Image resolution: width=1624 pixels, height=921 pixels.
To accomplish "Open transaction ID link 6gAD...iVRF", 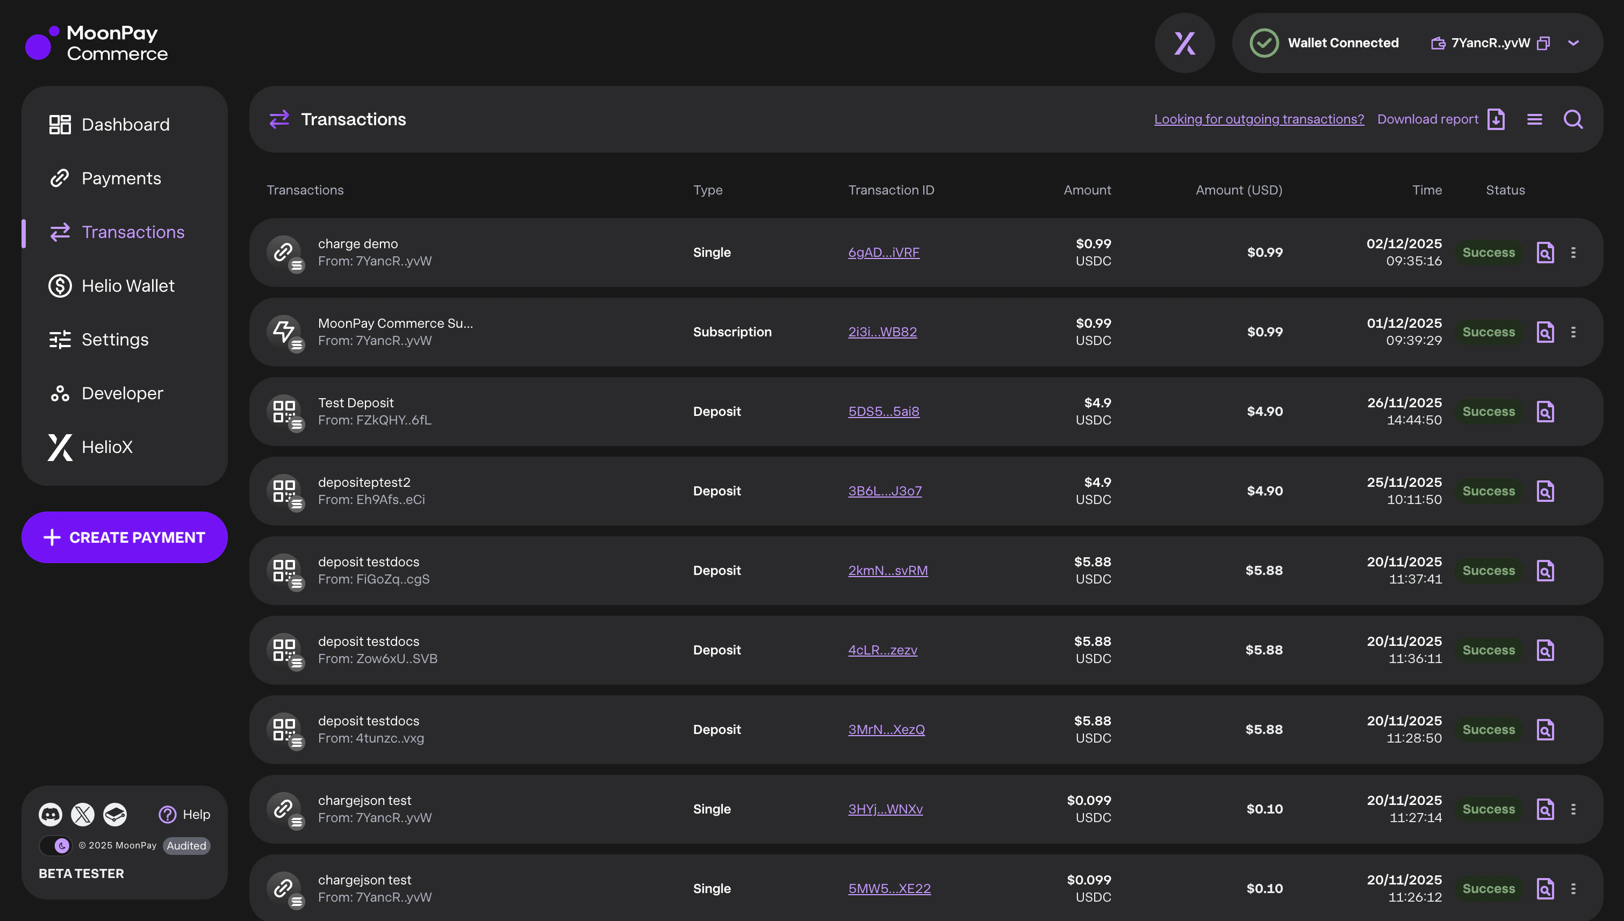I will pyautogui.click(x=884, y=253).
